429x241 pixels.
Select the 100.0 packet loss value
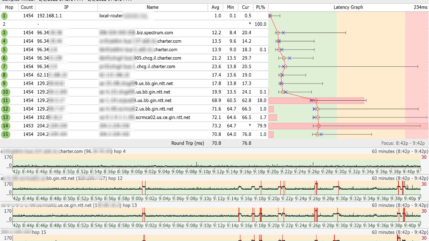click(261, 24)
